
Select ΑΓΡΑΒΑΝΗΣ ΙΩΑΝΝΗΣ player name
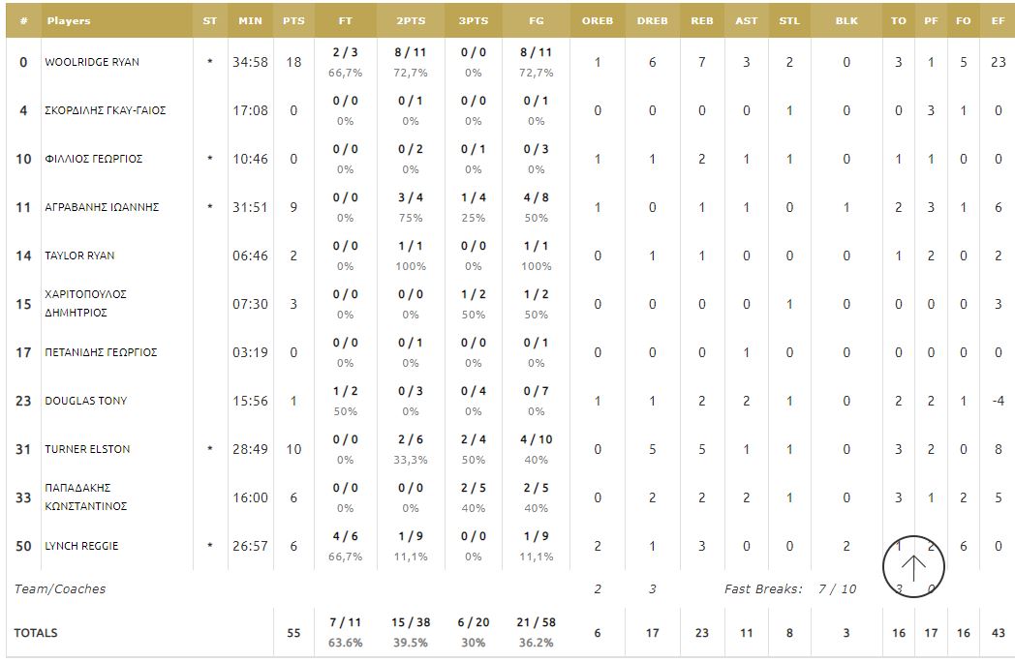(102, 207)
